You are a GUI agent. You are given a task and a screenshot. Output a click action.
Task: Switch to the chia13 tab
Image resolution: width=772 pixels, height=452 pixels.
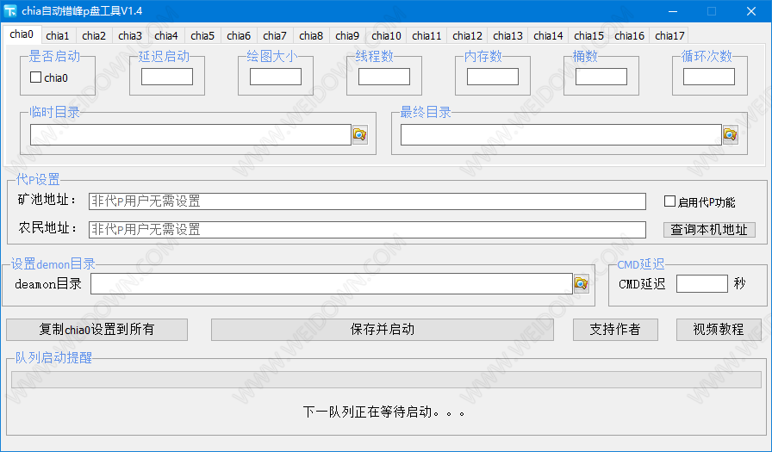click(x=507, y=36)
